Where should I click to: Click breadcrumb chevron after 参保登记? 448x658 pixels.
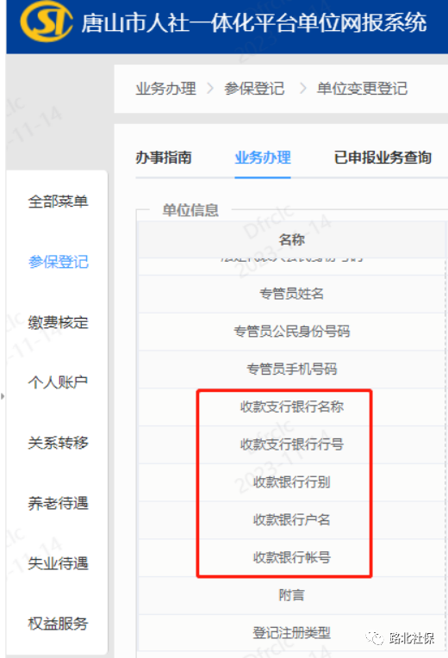[x=303, y=89]
